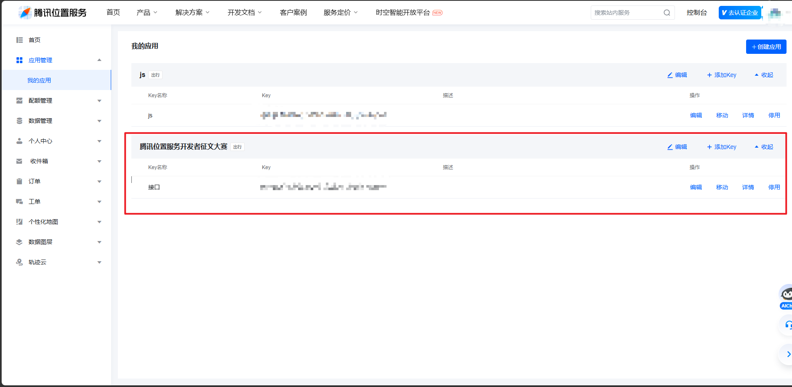Open the AI chat robot assistant
The width and height of the screenshot is (792, 387).
click(x=786, y=297)
